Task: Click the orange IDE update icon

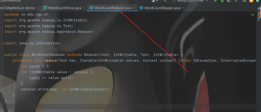Action: pyautogui.click(x=251, y=1)
